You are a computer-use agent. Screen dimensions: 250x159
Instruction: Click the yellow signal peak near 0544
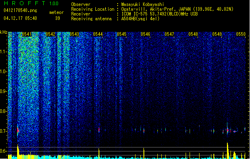pos(99,153)
